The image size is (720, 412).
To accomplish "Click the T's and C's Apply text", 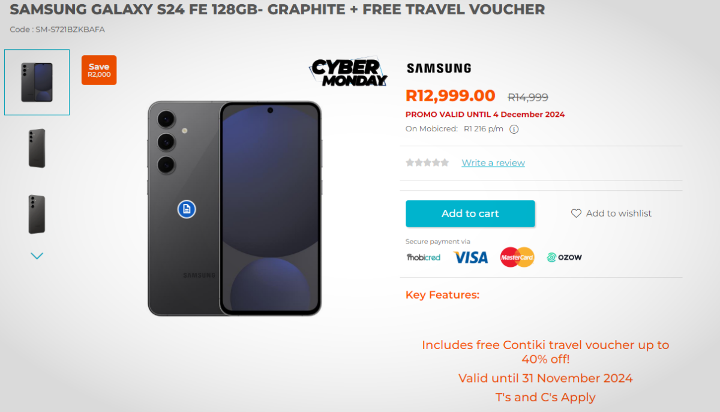I will coord(545,397).
